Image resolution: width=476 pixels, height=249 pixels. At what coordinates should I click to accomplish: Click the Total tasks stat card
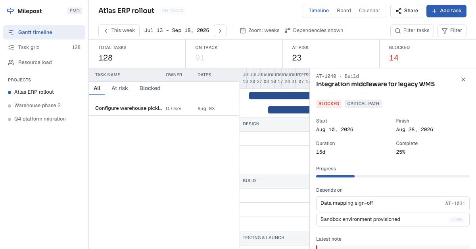coord(137,54)
